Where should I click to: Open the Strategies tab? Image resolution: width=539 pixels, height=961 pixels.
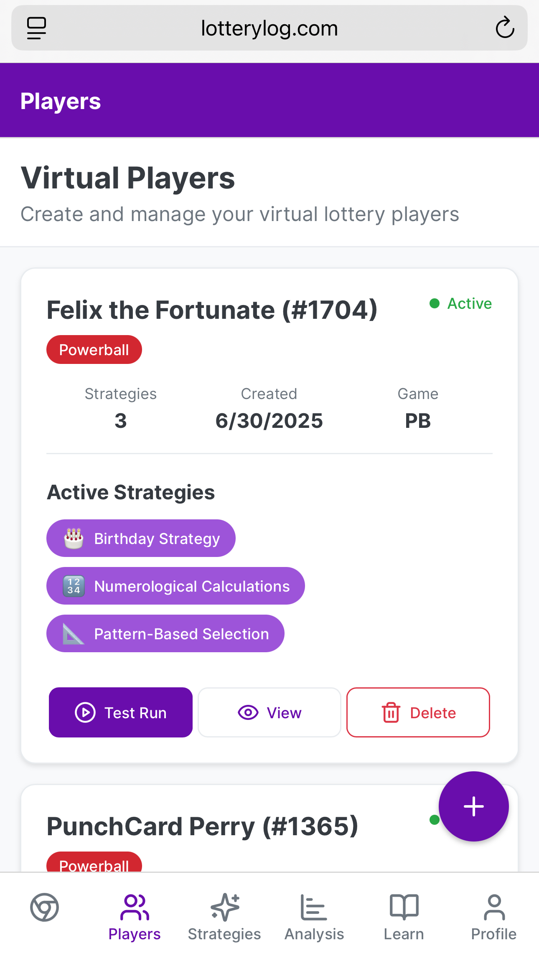(x=224, y=917)
